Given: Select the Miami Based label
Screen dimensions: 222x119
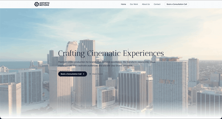Looking at the screenshot, I should [x=97, y=74].
